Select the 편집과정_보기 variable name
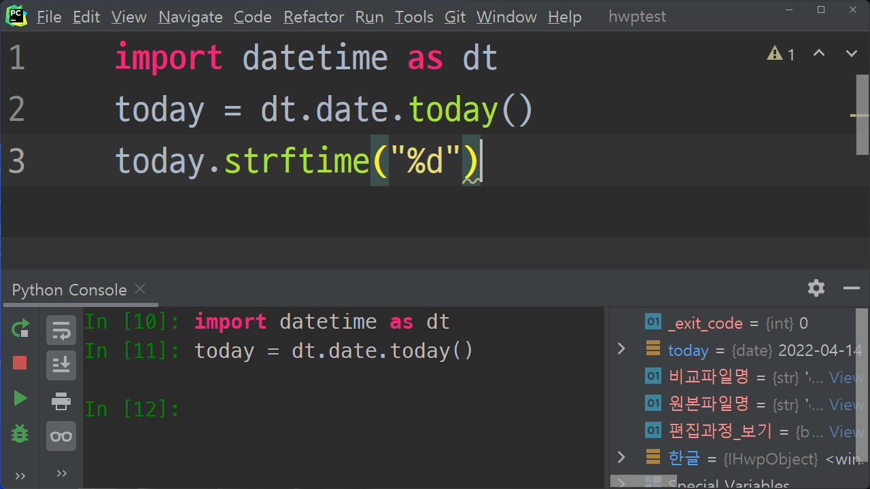This screenshot has width=870, height=489. click(x=720, y=431)
